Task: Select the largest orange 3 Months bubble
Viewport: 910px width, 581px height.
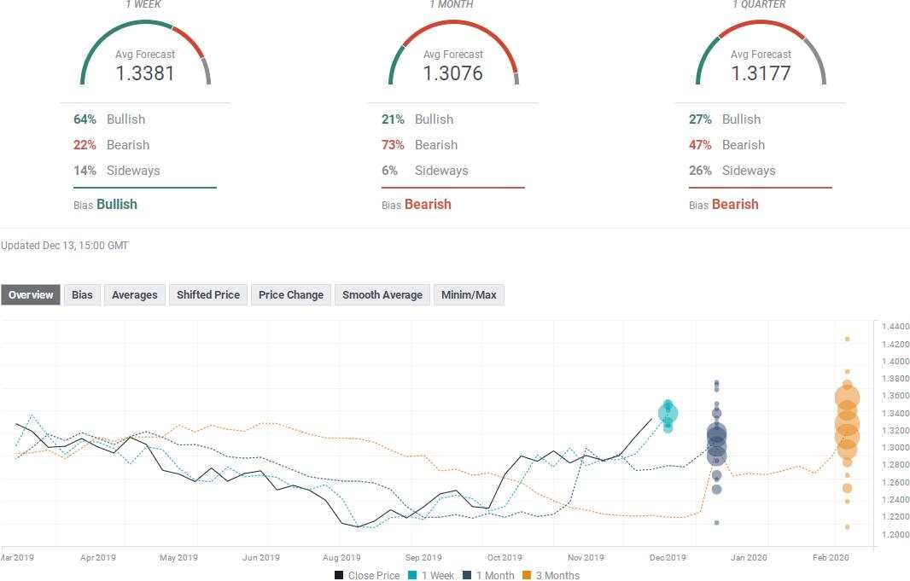Action: click(847, 398)
